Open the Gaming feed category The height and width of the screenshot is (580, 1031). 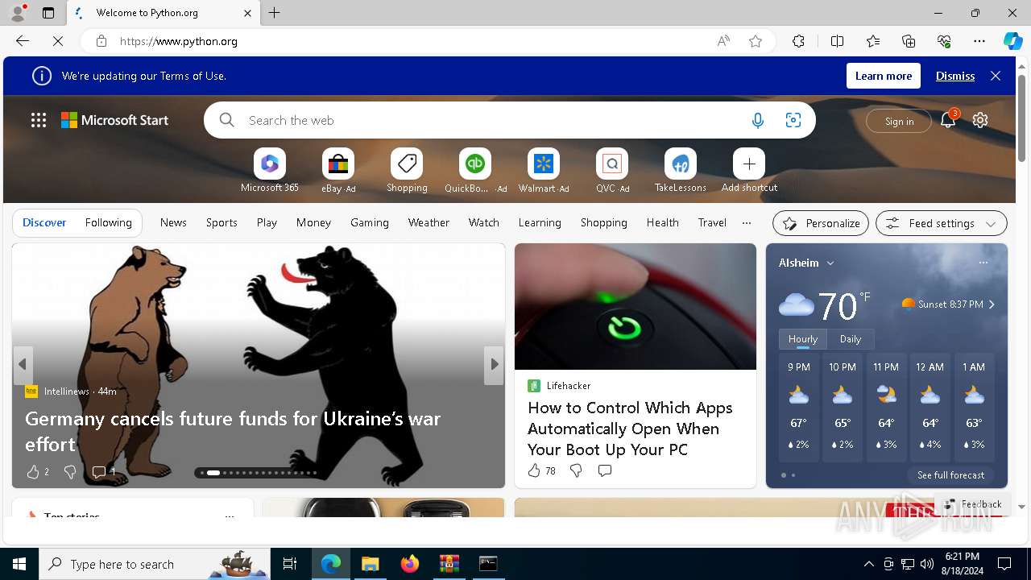[370, 222]
